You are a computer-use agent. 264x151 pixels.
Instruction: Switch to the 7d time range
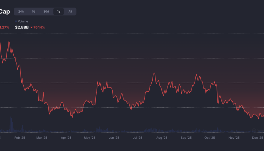33,12
